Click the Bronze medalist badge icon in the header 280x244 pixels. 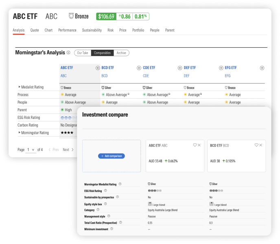pyautogui.click(x=71, y=16)
